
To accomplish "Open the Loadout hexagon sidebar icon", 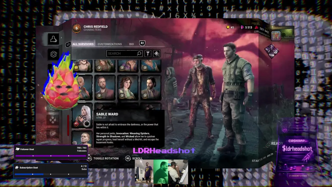I will click(53, 54).
